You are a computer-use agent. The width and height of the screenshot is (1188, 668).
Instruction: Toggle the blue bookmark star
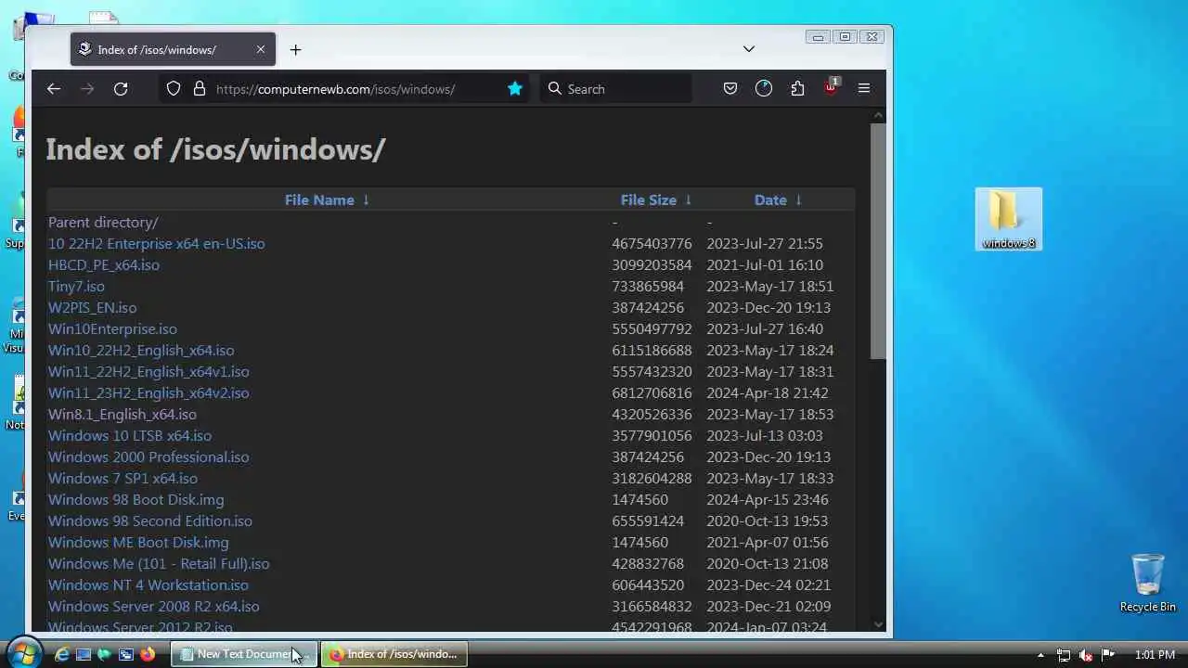coord(515,89)
